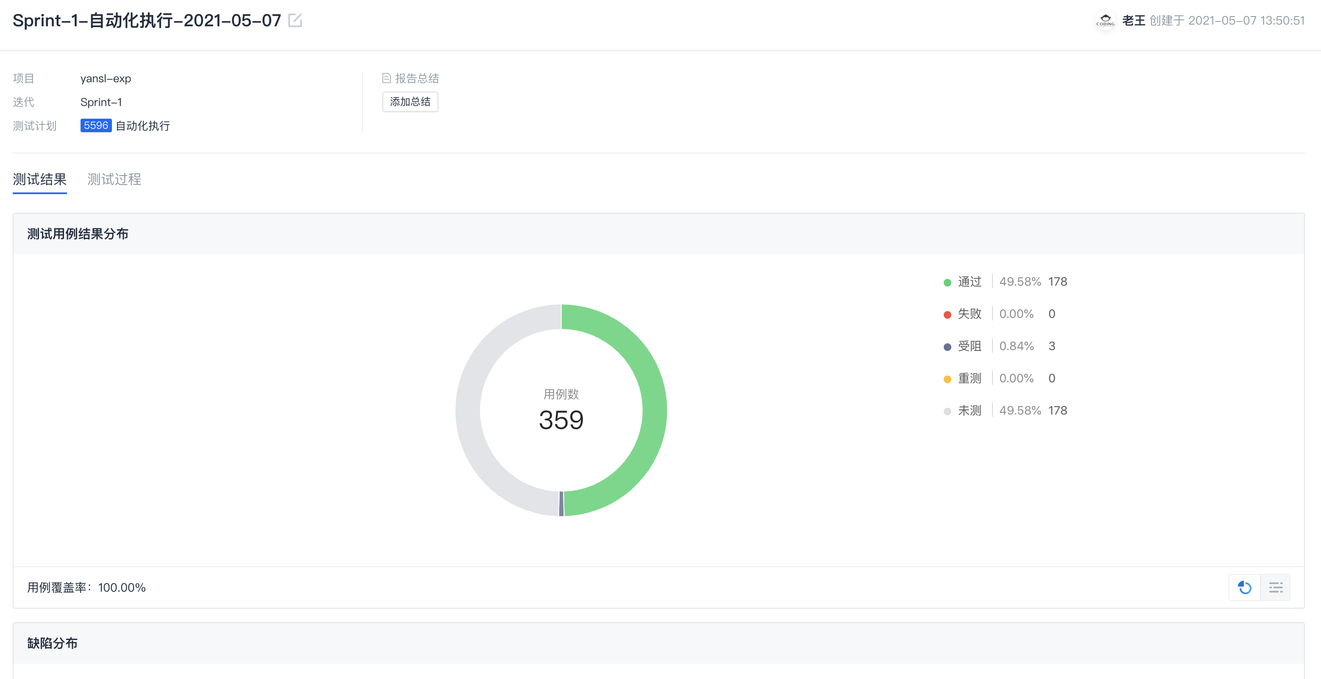Switch to list view icon
The height and width of the screenshot is (679, 1321).
tap(1275, 587)
